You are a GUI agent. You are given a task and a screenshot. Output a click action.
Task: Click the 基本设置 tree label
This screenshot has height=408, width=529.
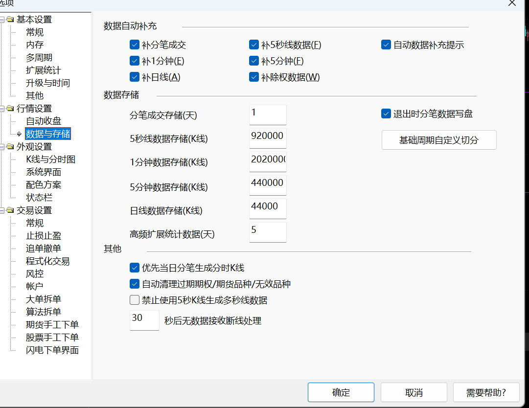point(34,20)
